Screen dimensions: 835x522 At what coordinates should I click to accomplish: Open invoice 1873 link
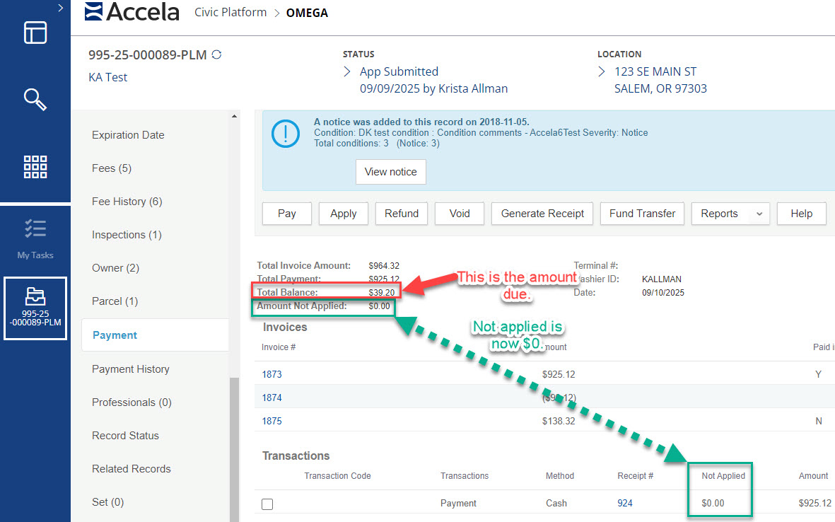point(271,374)
